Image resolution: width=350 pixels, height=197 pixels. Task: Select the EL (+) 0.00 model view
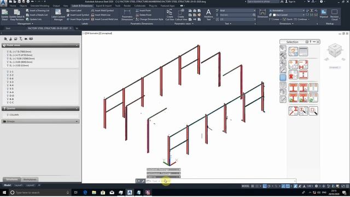point(19,66)
